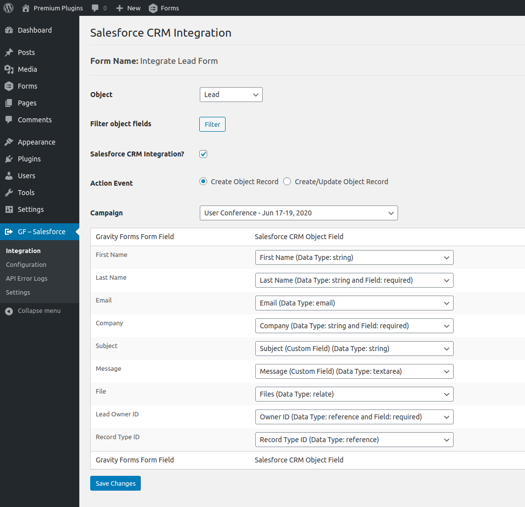Screen dimensions: 525x507
Task: Expand the First Name field mapping dropdown
Action: tap(354, 257)
